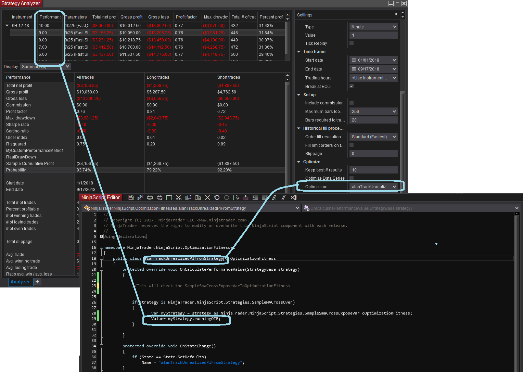523x372 pixels.
Task: Sort by the Instrument column header
Action: click(x=22, y=17)
